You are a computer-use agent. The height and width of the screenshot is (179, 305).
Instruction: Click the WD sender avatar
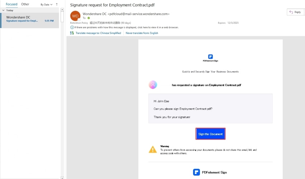point(75,16)
